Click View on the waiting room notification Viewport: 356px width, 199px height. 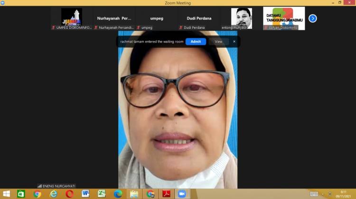click(x=218, y=42)
